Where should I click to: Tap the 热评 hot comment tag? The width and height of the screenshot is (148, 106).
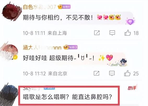pyautogui.click(x=132, y=88)
